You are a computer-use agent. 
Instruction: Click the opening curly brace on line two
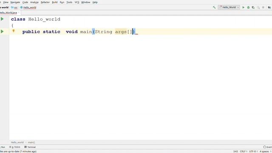point(12,25)
